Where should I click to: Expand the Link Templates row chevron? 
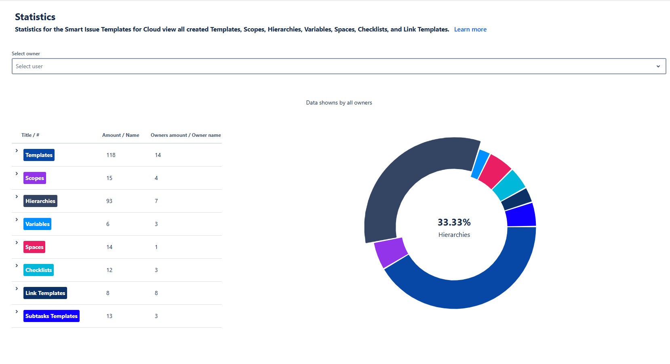pyautogui.click(x=17, y=289)
